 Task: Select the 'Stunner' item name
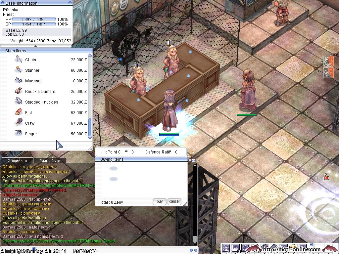click(32, 70)
